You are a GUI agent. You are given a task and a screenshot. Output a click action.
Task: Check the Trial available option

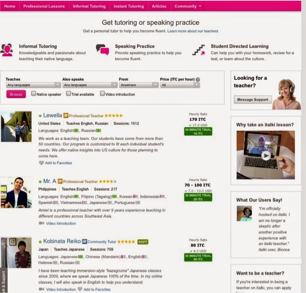pos(68,93)
